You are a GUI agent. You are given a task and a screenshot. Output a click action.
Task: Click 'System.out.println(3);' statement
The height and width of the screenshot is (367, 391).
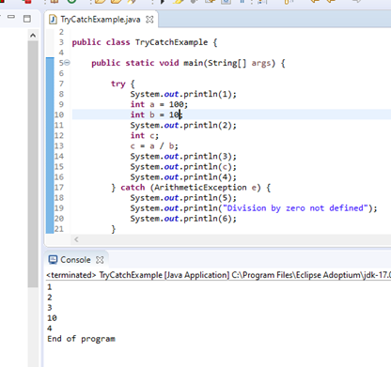183,157
